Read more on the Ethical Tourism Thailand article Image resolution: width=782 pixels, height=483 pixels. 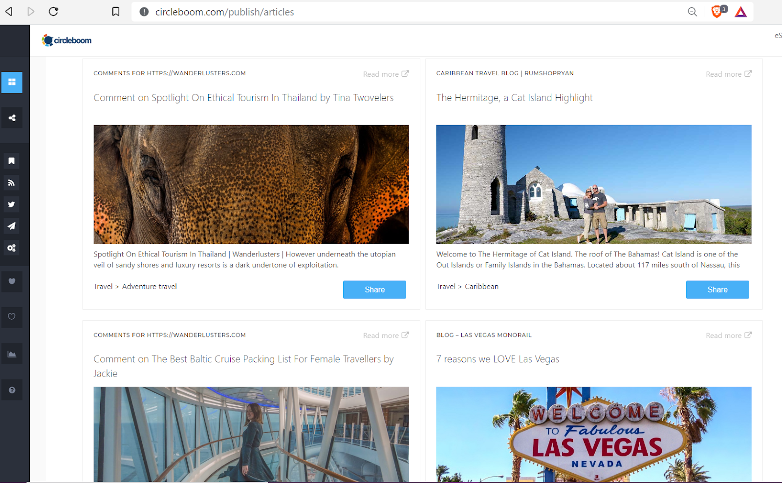(386, 74)
